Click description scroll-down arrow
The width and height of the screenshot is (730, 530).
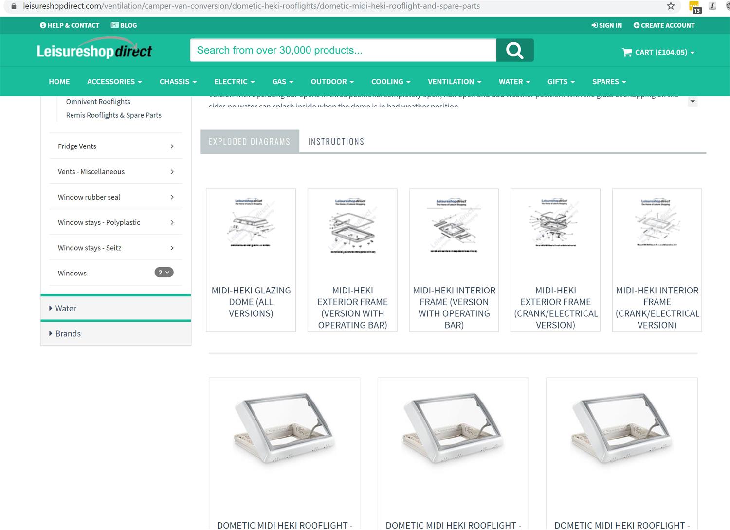point(693,102)
